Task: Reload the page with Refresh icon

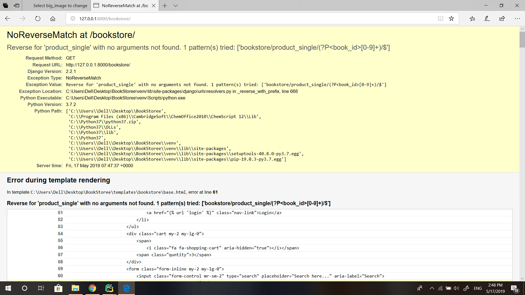Action: tap(38, 19)
